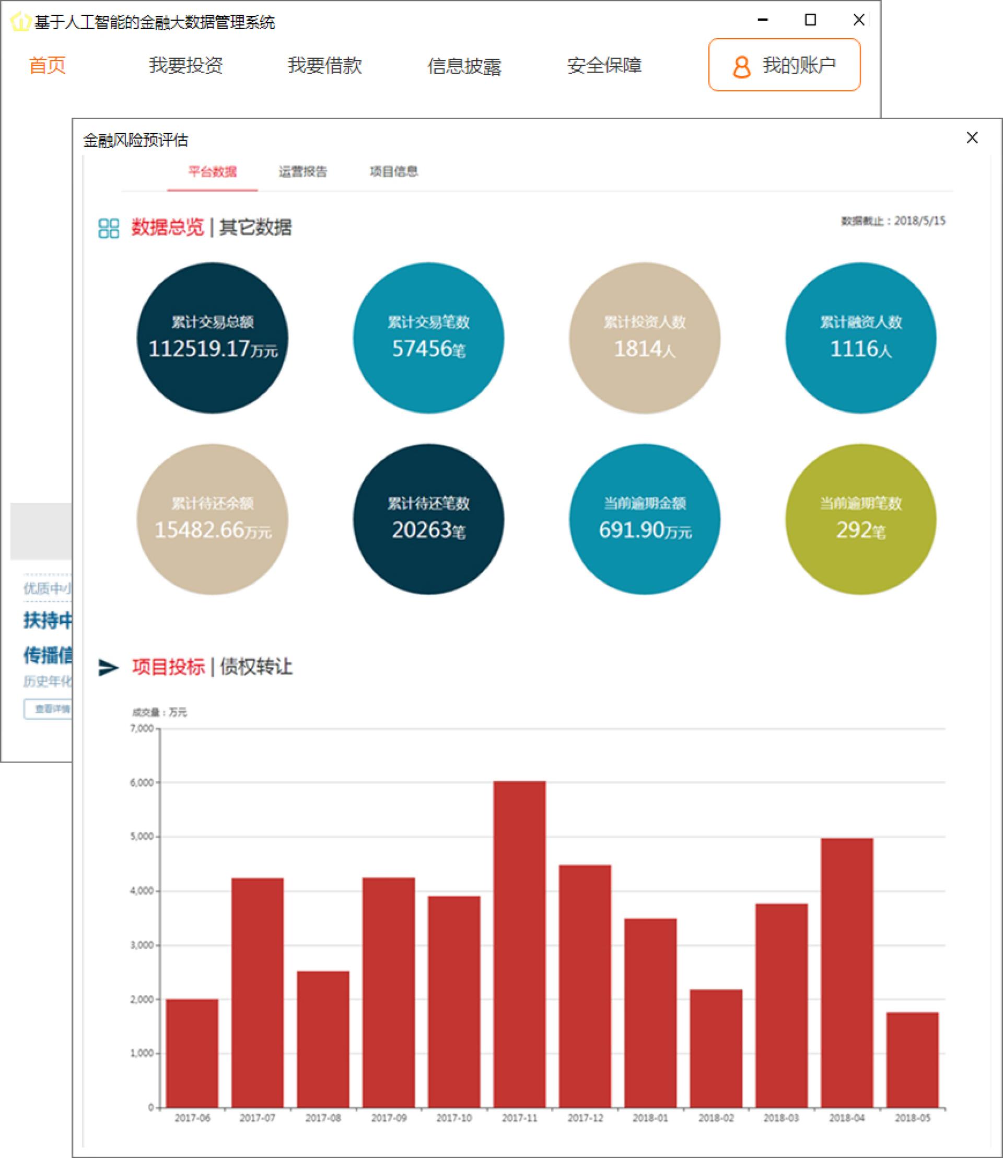Switch to 项目信息 tab
Image resolution: width=1003 pixels, height=1158 pixels.
coord(393,171)
